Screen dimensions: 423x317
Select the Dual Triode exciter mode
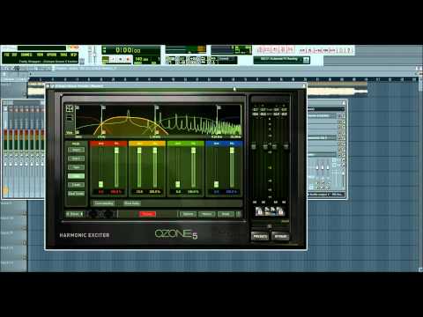(x=76, y=194)
